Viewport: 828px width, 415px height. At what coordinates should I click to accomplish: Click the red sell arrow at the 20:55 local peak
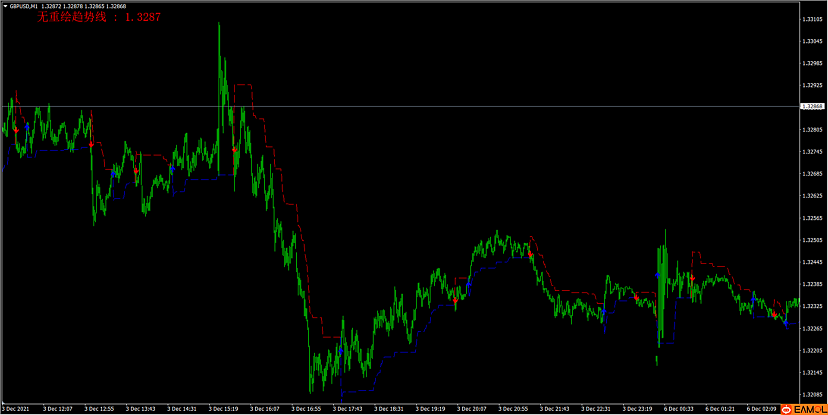[x=530, y=254]
